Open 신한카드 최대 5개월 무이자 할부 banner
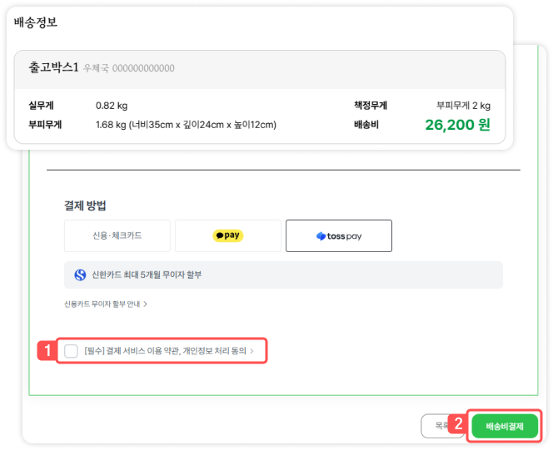This screenshot has width=553, height=450. pyautogui.click(x=283, y=275)
